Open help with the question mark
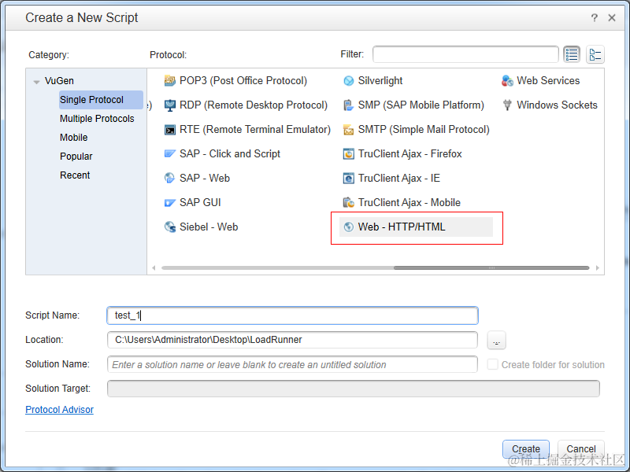Screen dimensions: 630x472 (595, 17)
